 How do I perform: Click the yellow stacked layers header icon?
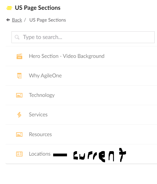(x=9, y=8)
